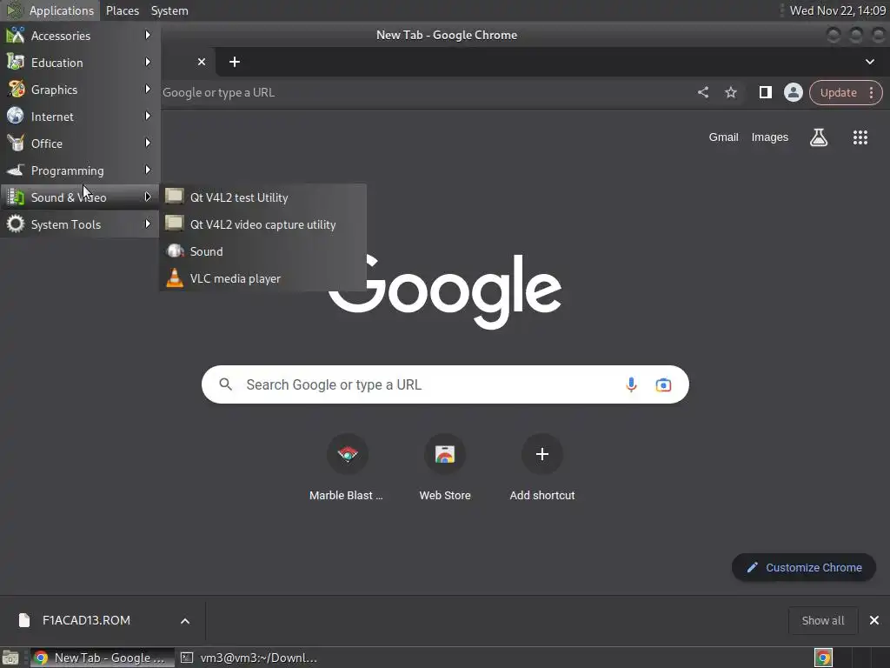Open the Gmail link
The height and width of the screenshot is (668, 890).
723,137
